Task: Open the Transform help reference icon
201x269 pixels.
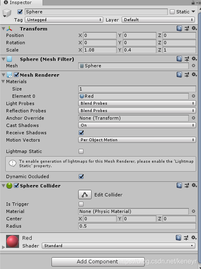Action: [179, 28]
